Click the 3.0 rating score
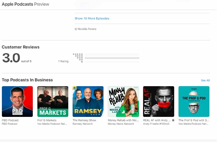This screenshot has width=217, height=143. point(11,58)
